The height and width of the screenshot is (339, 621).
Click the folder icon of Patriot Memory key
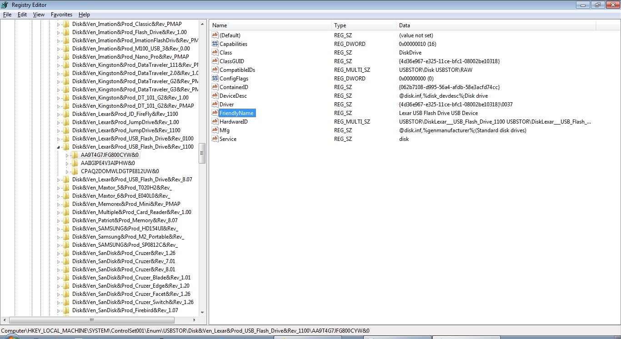(66, 220)
